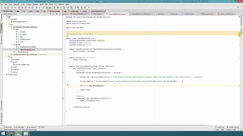The width and height of the screenshot is (243, 136).
Task: Open the File menu
Action: (x=2, y=4)
